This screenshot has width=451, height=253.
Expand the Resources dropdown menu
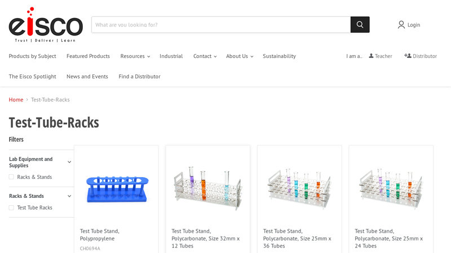135,56
